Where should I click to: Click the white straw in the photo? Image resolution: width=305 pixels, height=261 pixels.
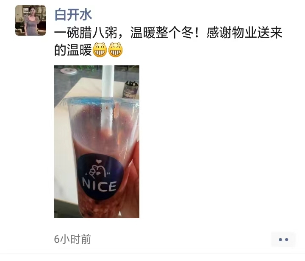pos(108,98)
